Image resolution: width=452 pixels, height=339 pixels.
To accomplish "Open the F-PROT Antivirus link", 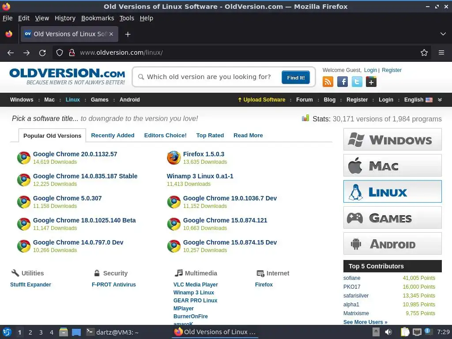I will click(114, 285).
